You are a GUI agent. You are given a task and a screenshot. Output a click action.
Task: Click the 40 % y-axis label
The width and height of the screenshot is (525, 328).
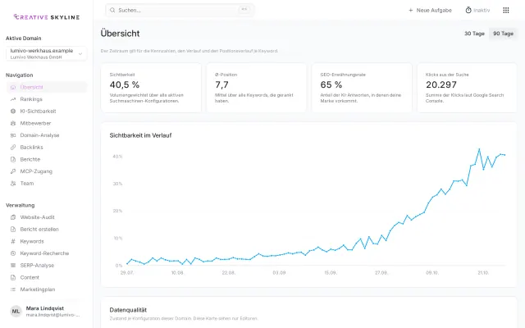coord(117,157)
